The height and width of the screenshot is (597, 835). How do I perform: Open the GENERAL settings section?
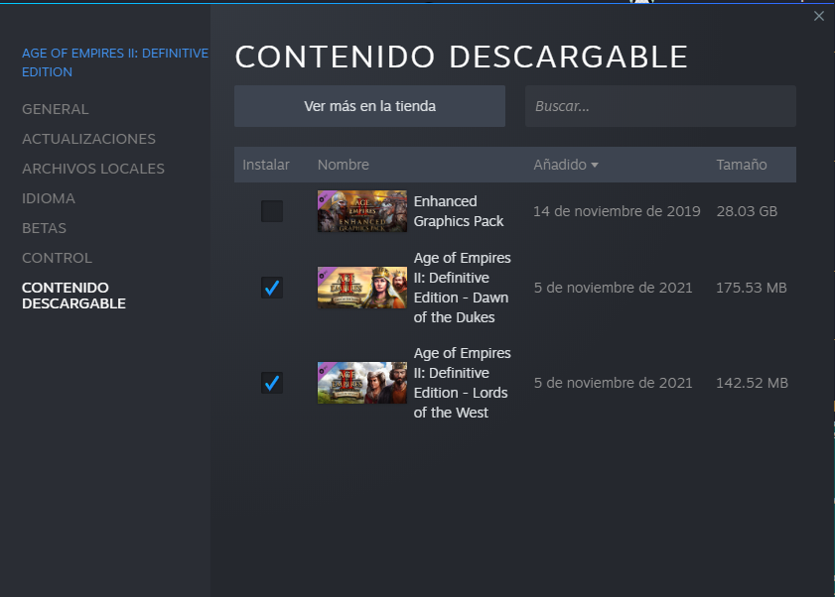point(56,109)
